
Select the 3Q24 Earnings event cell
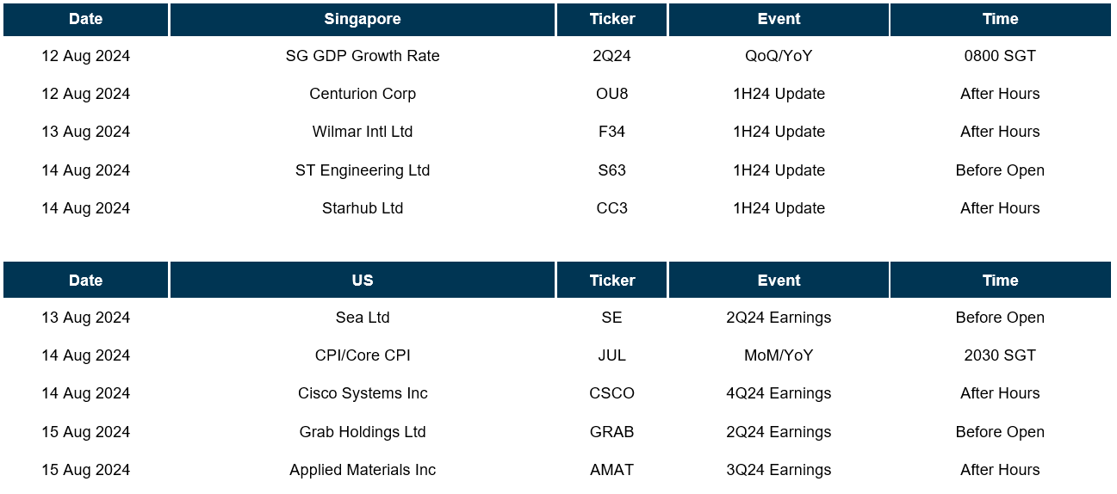point(779,470)
